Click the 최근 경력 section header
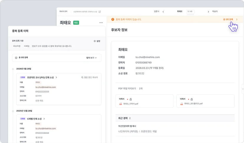 [175, 118]
